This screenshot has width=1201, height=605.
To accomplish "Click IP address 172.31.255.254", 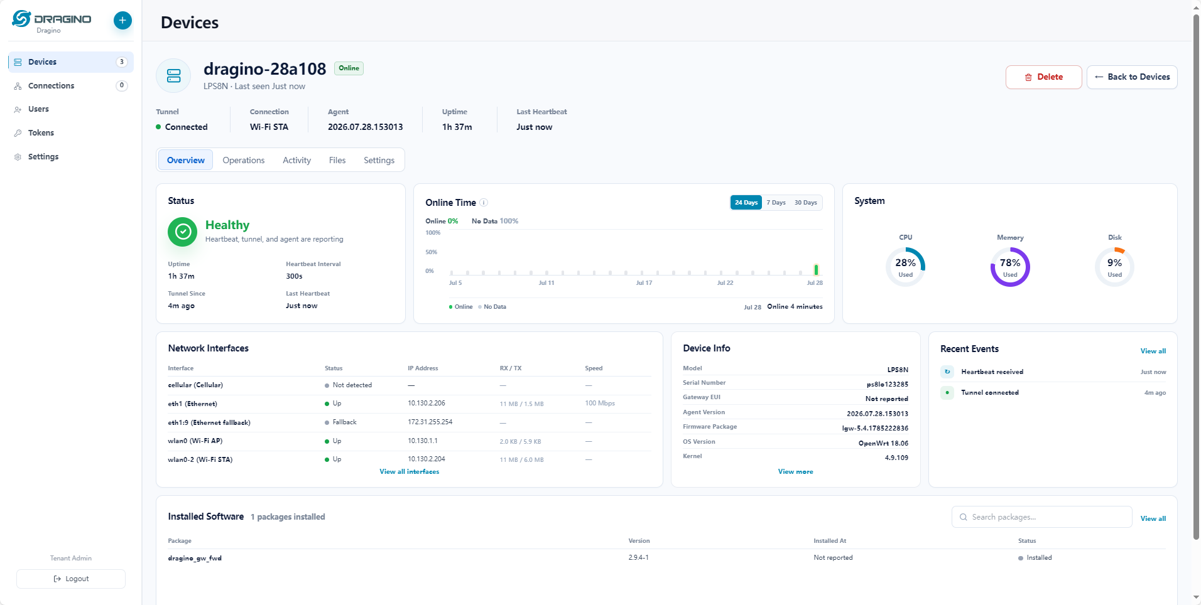I will 430,422.
